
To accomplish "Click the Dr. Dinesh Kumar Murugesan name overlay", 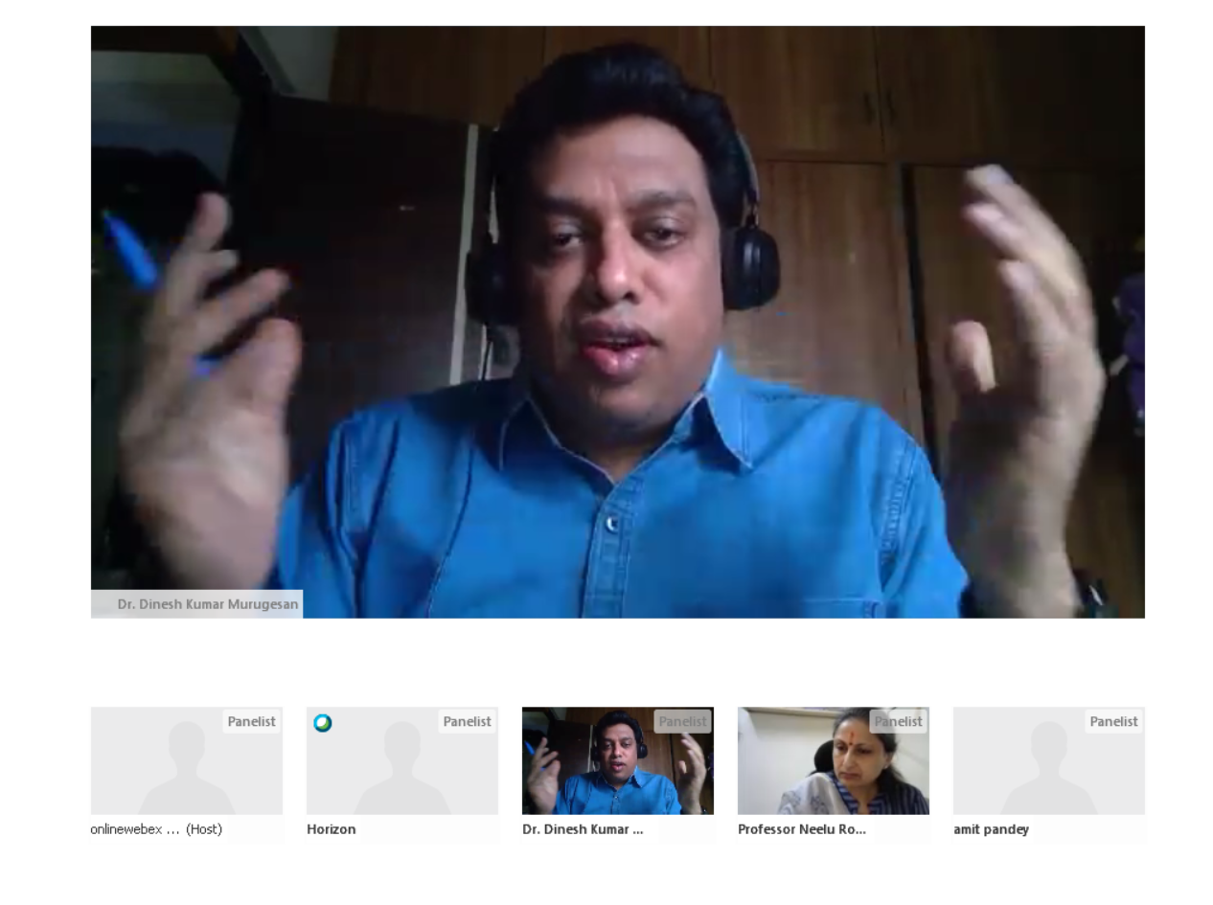I will 207,604.
